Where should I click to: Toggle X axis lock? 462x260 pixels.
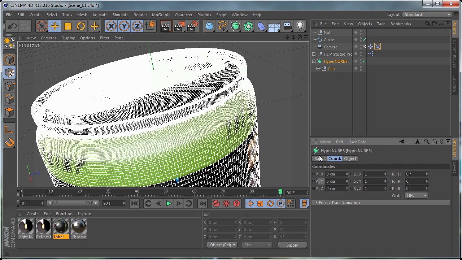(111, 26)
